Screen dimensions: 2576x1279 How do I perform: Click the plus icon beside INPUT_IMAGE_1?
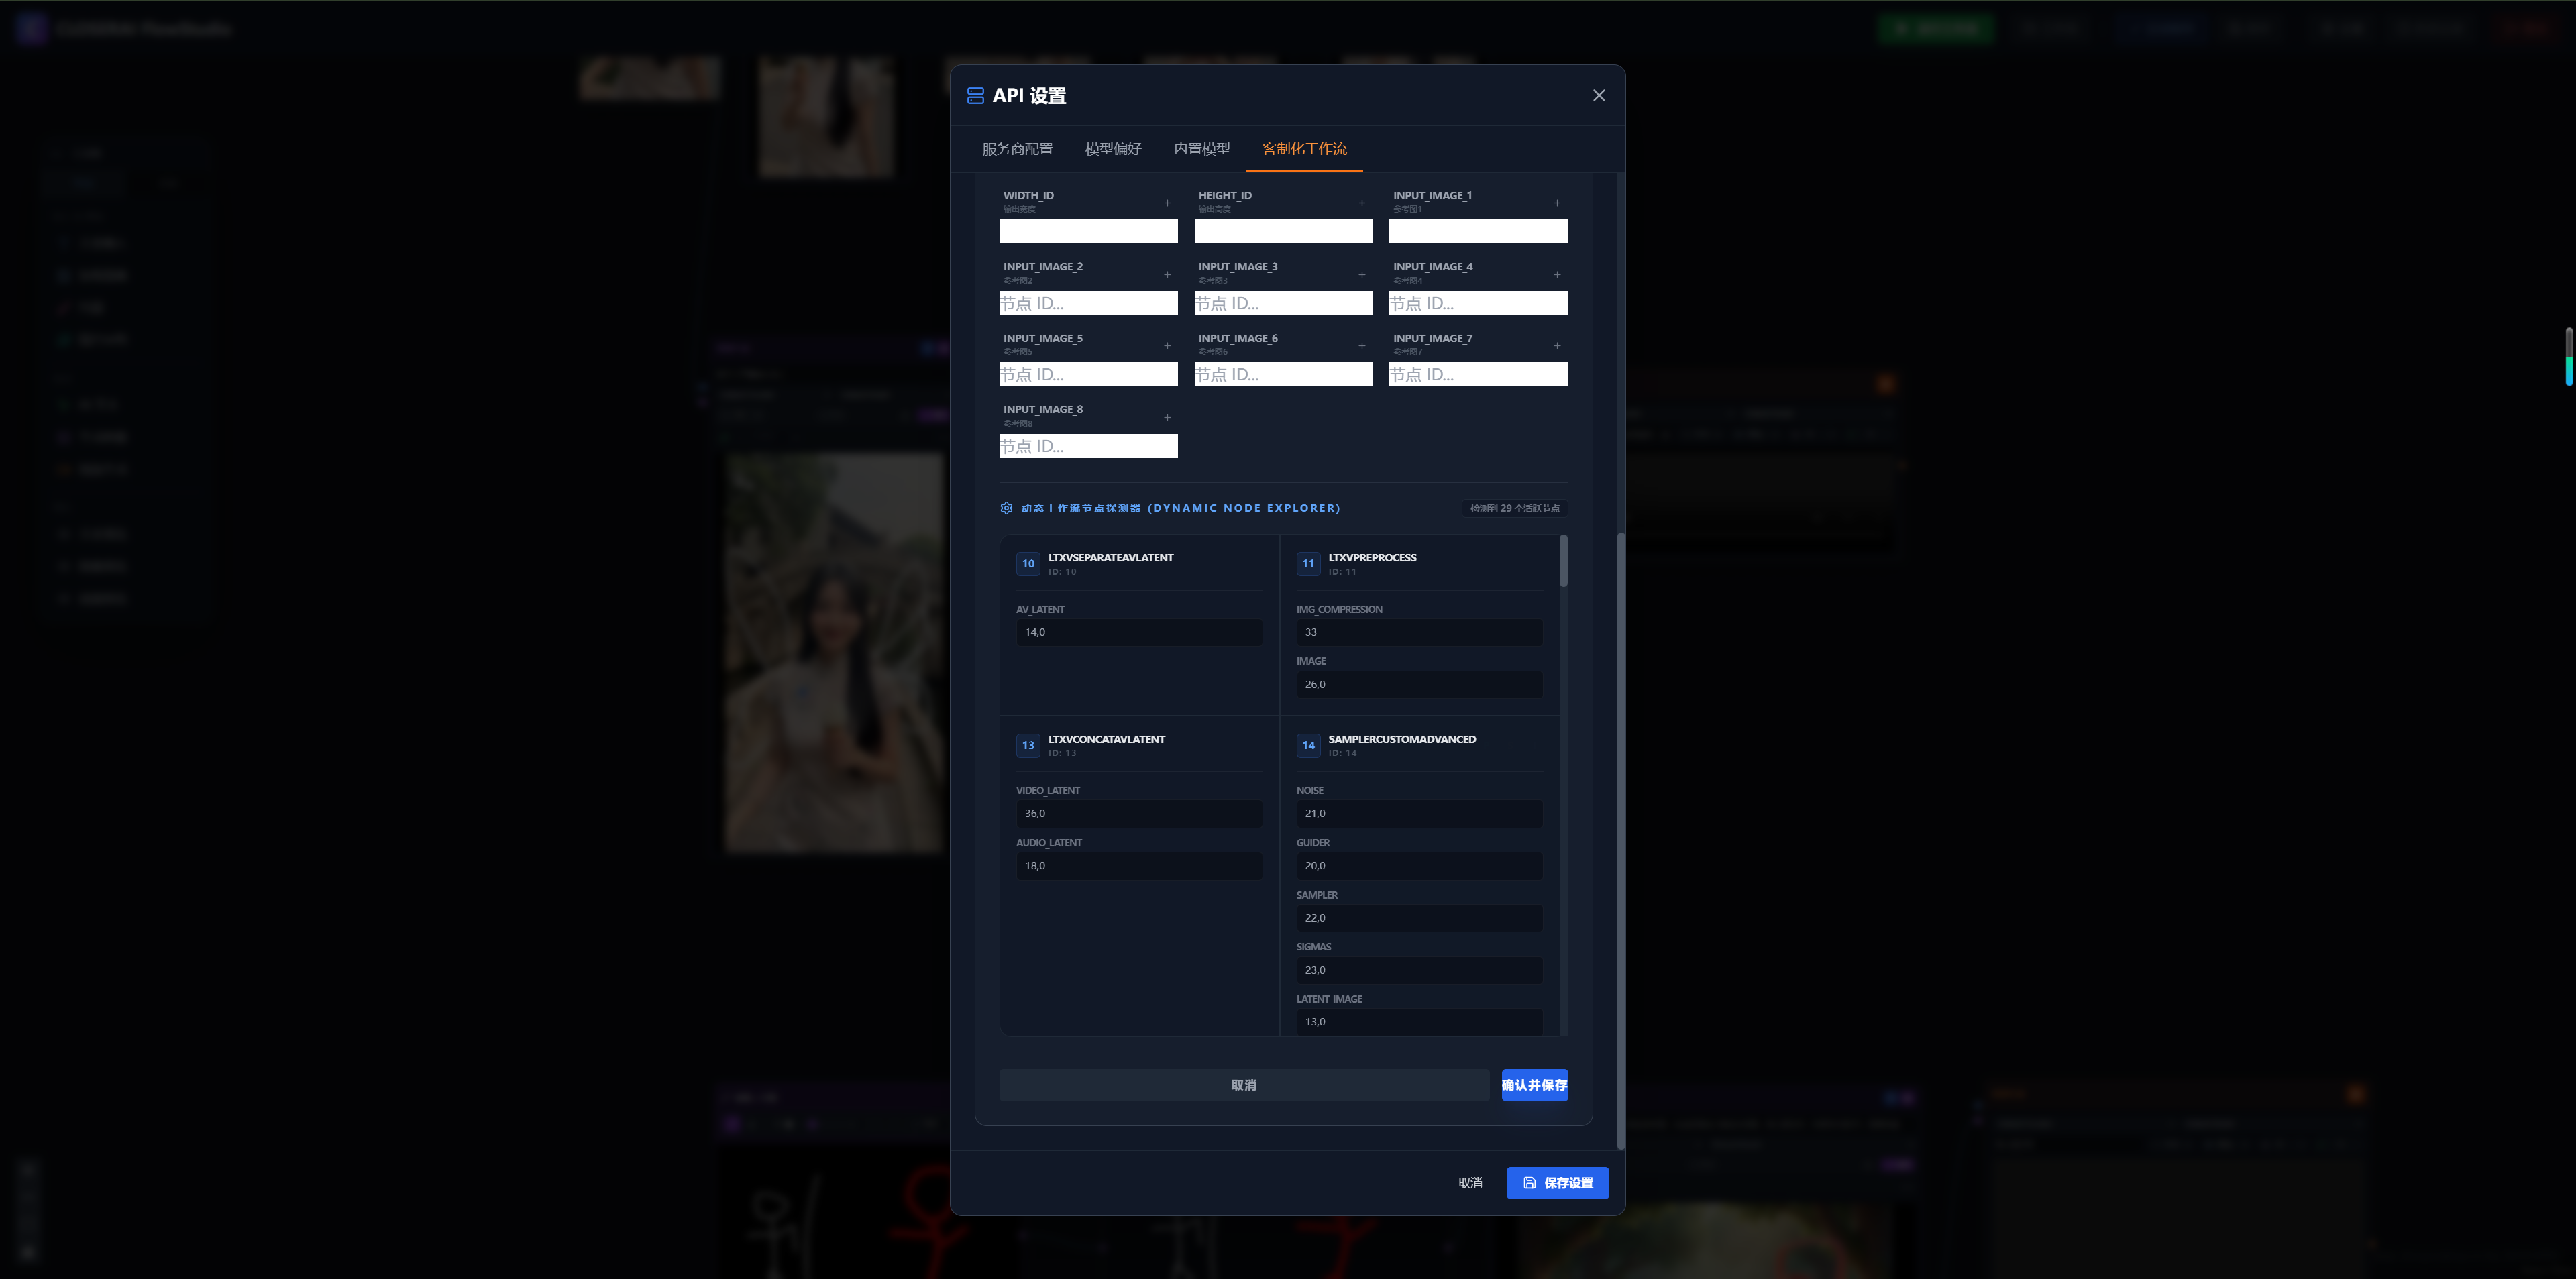(1556, 203)
